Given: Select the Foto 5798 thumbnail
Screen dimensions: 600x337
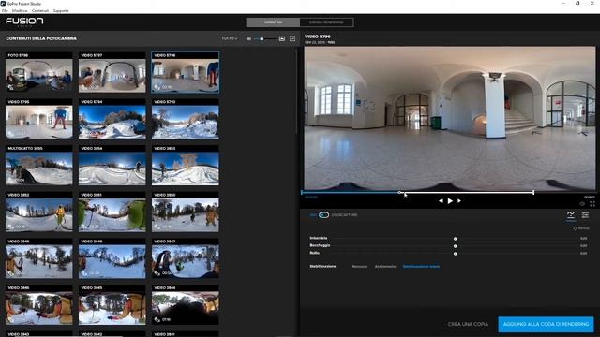Looking at the screenshot, I should coord(39,72).
